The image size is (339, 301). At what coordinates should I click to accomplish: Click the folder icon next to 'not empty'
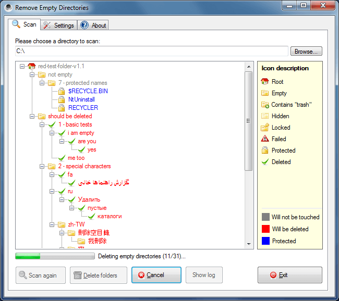42,74
